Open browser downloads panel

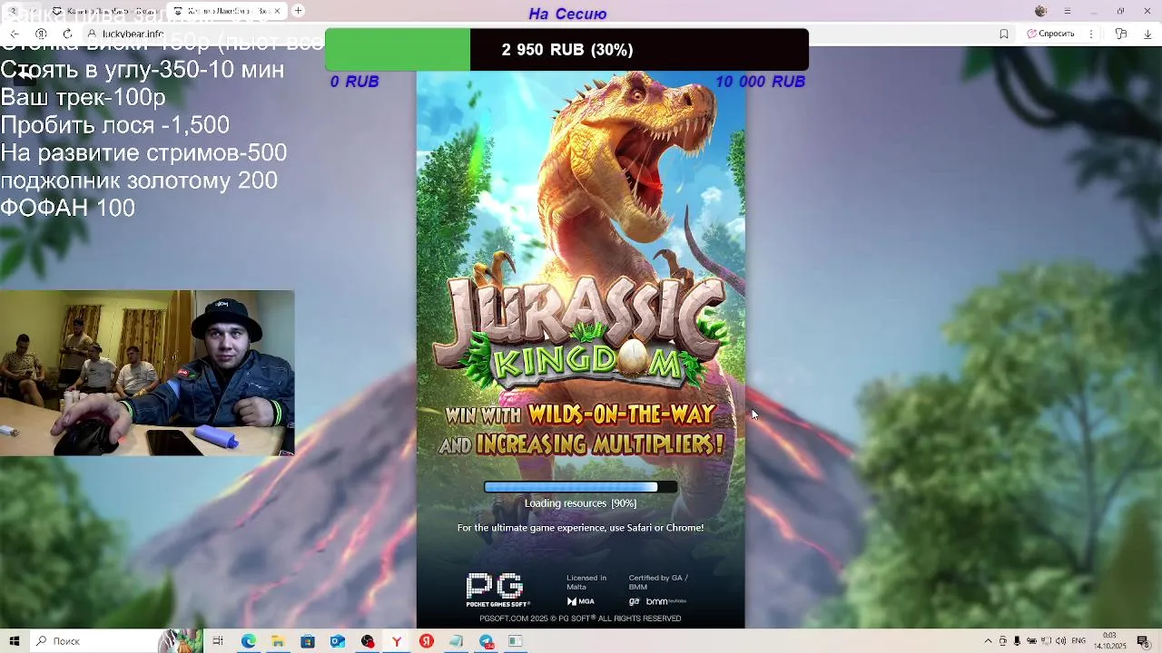pyautogui.click(x=1147, y=34)
